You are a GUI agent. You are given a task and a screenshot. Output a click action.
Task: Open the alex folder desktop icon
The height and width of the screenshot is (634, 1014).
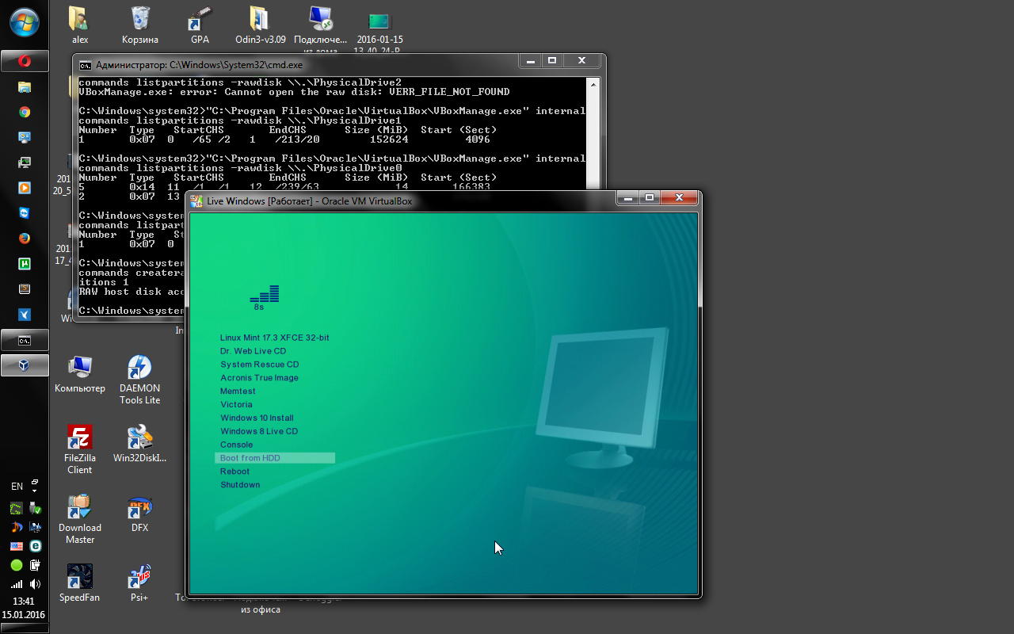[x=79, y=25]
